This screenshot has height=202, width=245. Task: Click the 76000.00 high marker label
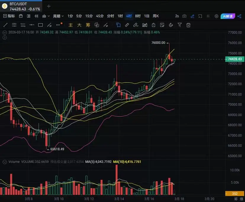click(158, 43)
